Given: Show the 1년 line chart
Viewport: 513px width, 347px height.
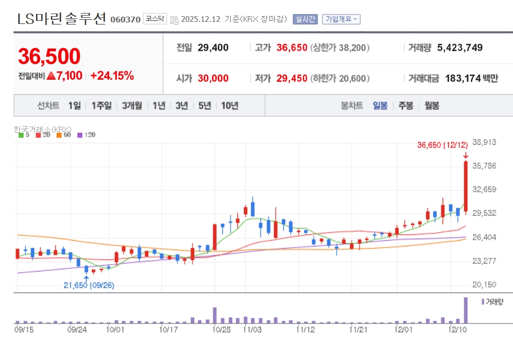Looking at the screenshot, I should coord(159,106).
